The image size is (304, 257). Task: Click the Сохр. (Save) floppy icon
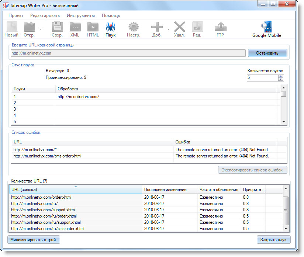point(58,27)
